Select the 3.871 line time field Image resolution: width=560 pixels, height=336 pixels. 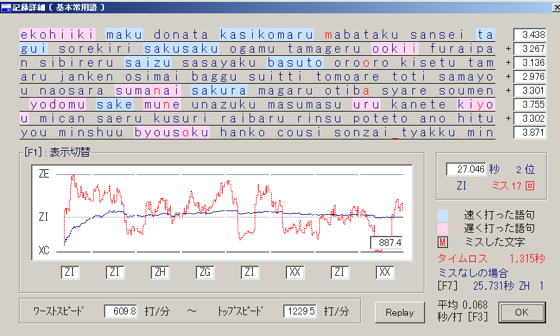(530, 132)
